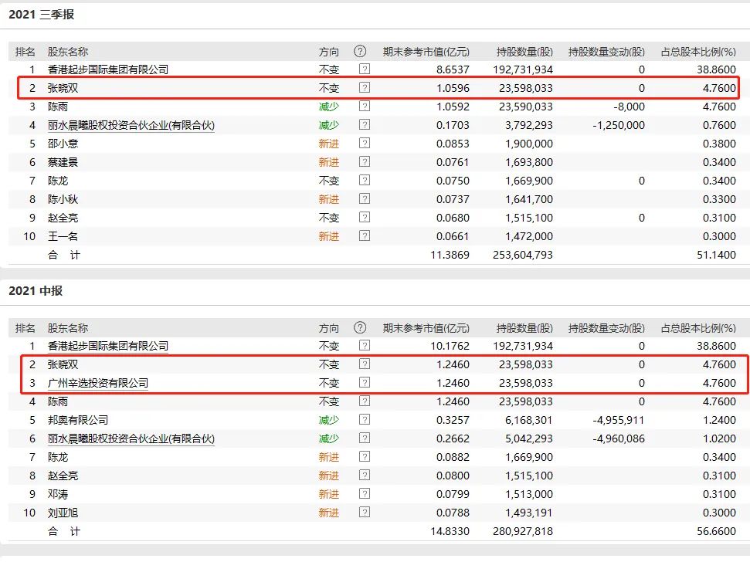
Task: Click question icon beside 刘亚旭 row
Action: 365,513
